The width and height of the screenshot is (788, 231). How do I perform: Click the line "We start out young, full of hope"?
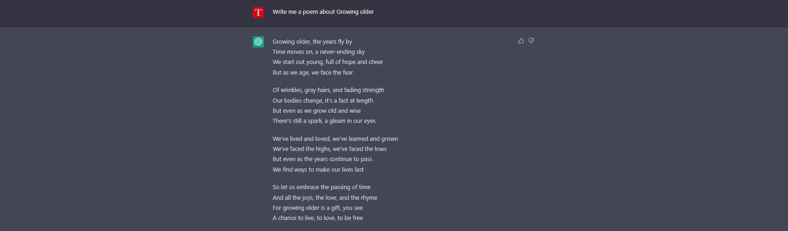coord(328,62)
